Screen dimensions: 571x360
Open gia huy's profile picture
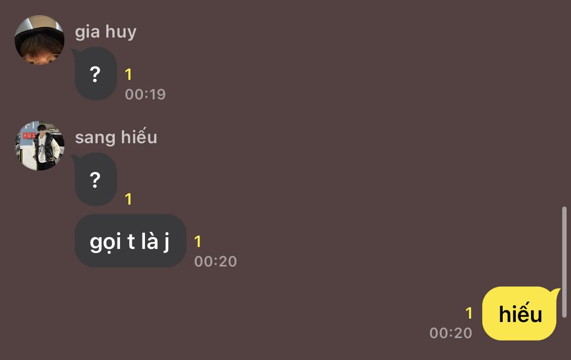tap(40, 40)
